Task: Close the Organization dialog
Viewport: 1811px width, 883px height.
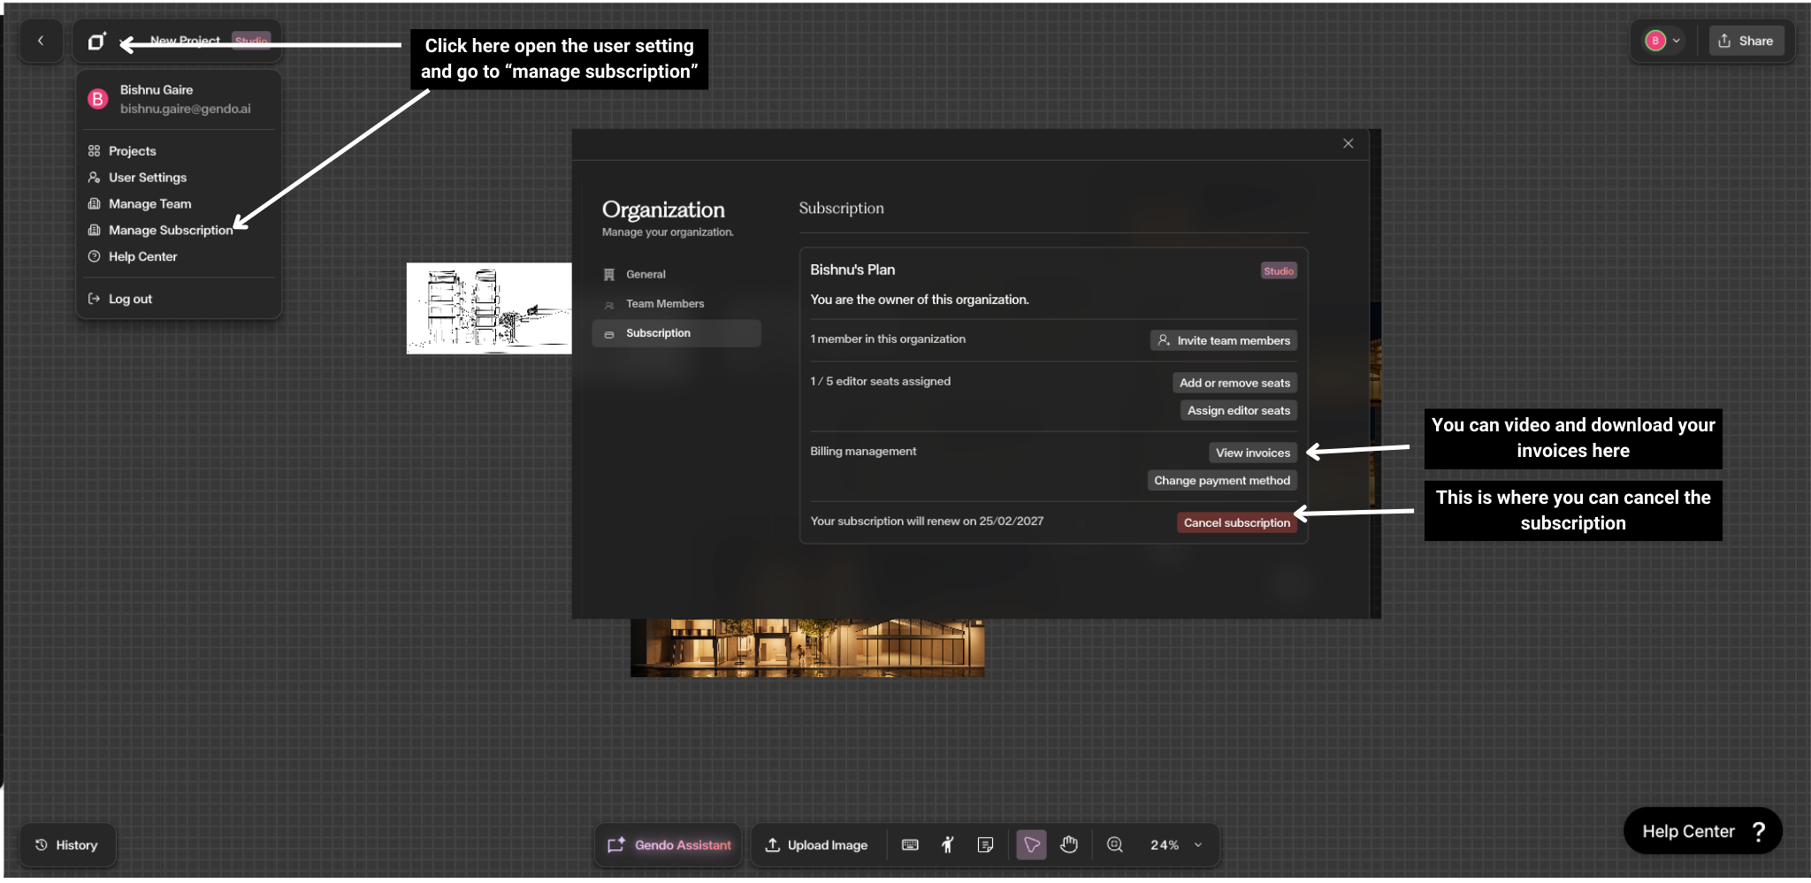Action: click(1348, 143)
